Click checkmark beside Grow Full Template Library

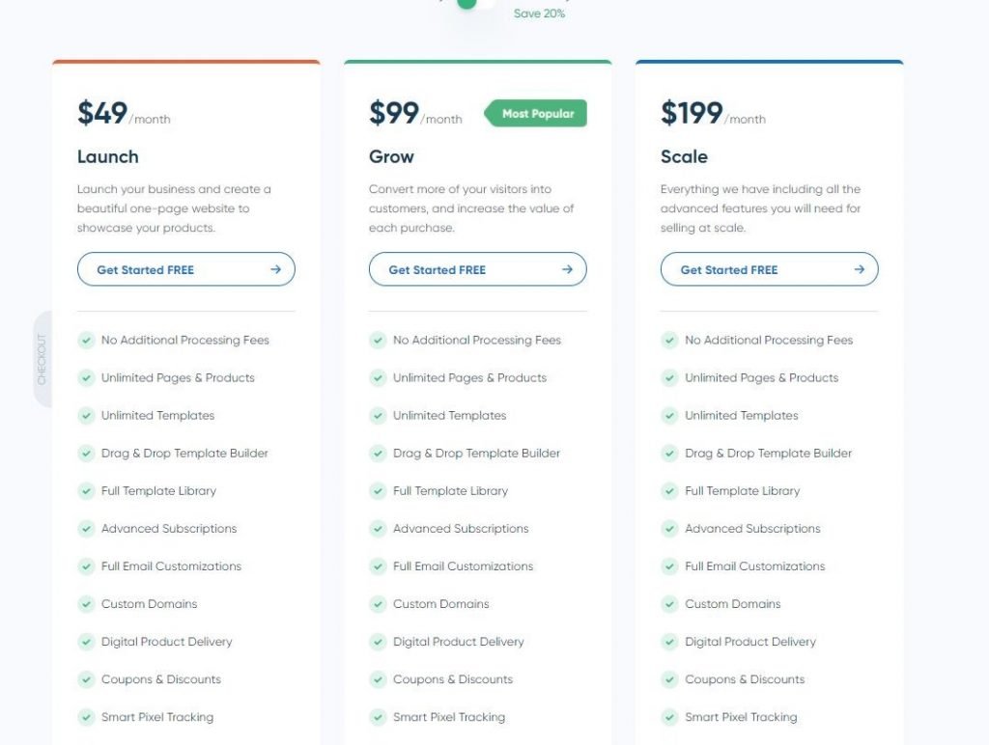pos(378,490)
